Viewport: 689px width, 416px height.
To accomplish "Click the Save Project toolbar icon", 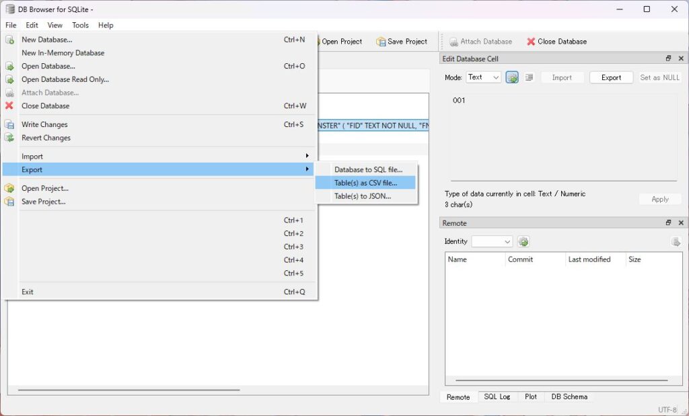I will [382, 42].
